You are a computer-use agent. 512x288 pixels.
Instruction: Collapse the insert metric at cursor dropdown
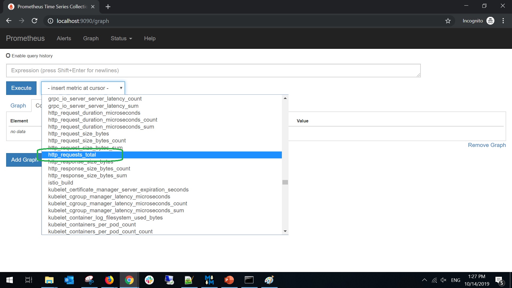pyautogui.click(x=83, y=88)
